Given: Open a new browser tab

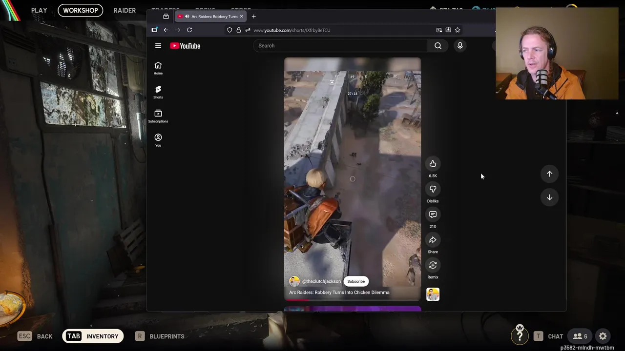Looking at the screenshot, I should tap(253, 17).
